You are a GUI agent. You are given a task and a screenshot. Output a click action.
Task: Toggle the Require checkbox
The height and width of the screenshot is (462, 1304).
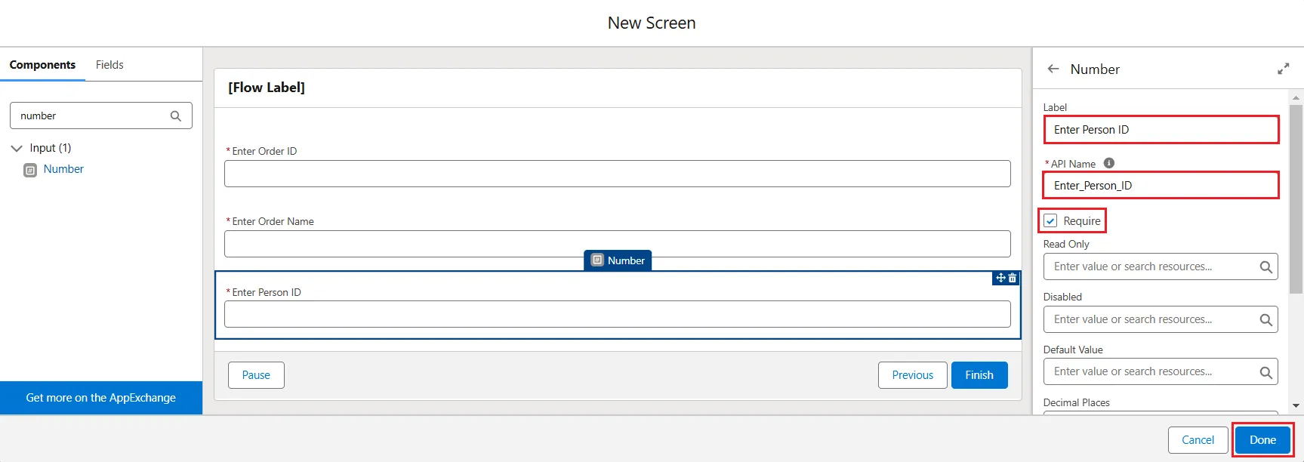pyautogui.click(x=1050, y=221)
